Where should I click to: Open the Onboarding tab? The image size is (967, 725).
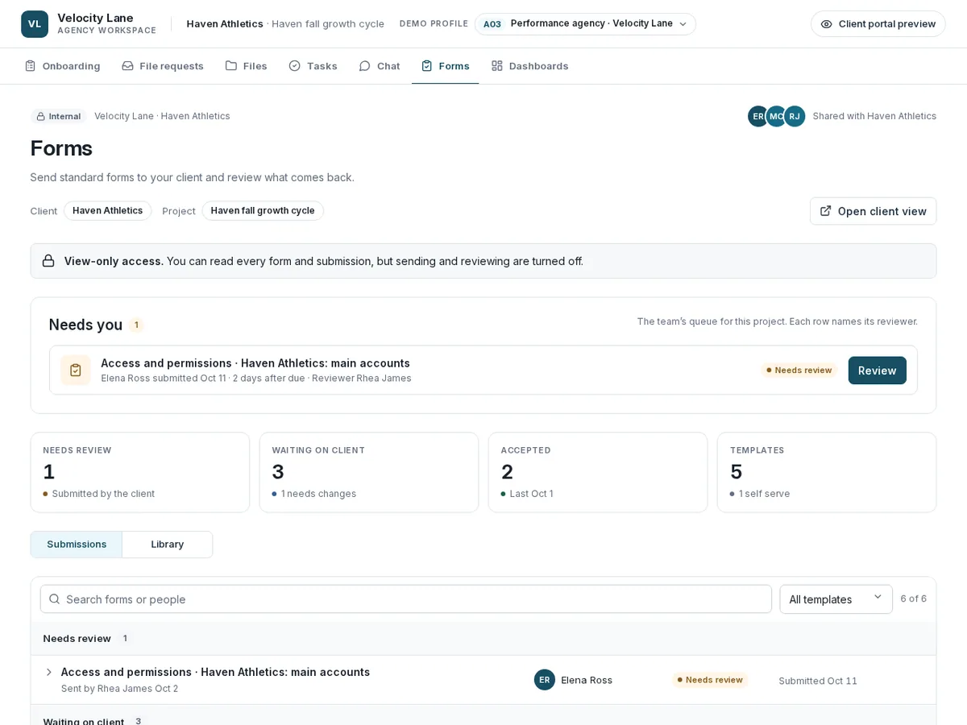[x=62, y=66]
